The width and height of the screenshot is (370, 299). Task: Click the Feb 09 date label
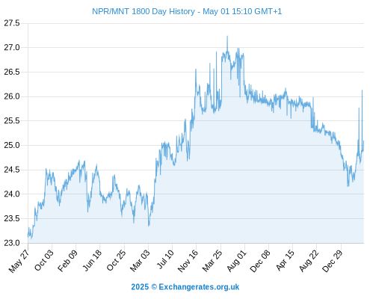67,261
